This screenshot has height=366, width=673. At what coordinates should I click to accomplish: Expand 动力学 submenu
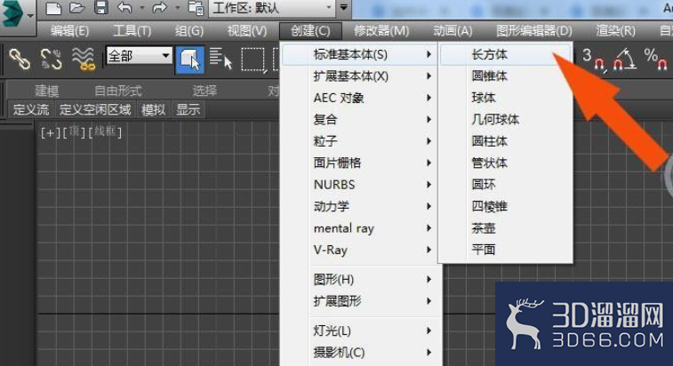click(360, 206)
